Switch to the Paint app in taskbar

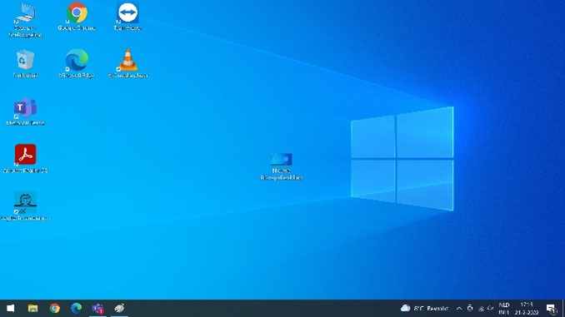(x=119, y=309)
